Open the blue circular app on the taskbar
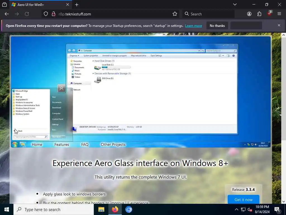This screenshot has height=215, width=286. [x=128, y=209]
